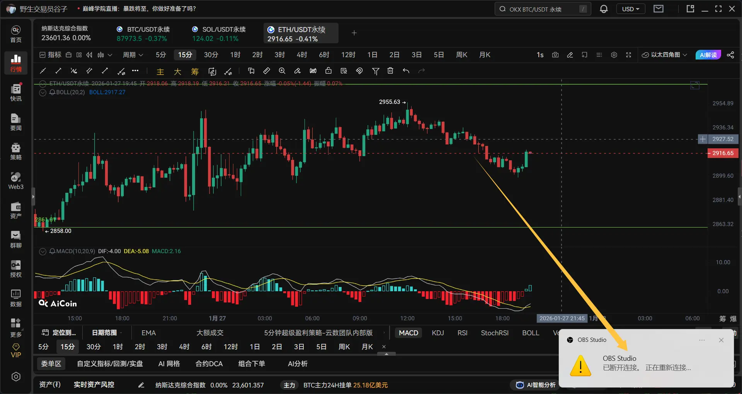
Task: Open the 策略 strategy sidebar icon
Action: (16, 151)
